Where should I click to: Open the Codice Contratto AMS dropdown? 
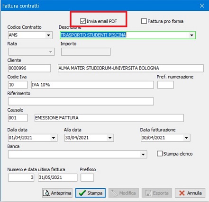pos(48,35)
